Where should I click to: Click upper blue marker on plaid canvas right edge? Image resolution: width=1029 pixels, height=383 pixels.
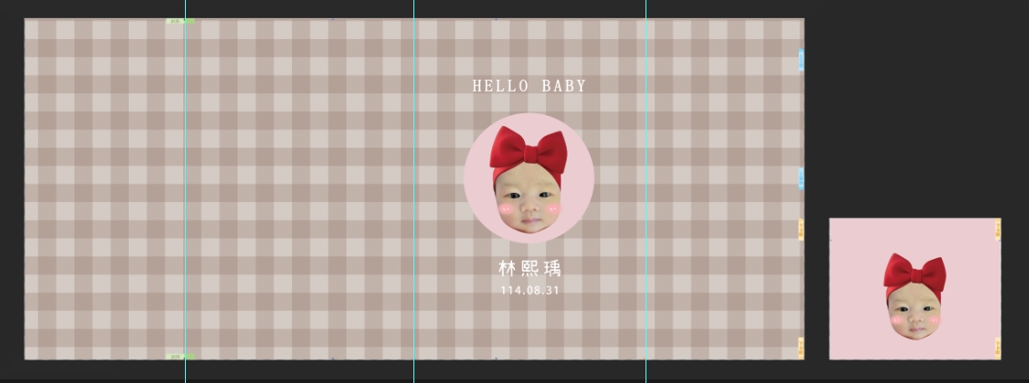coord(801,60)
